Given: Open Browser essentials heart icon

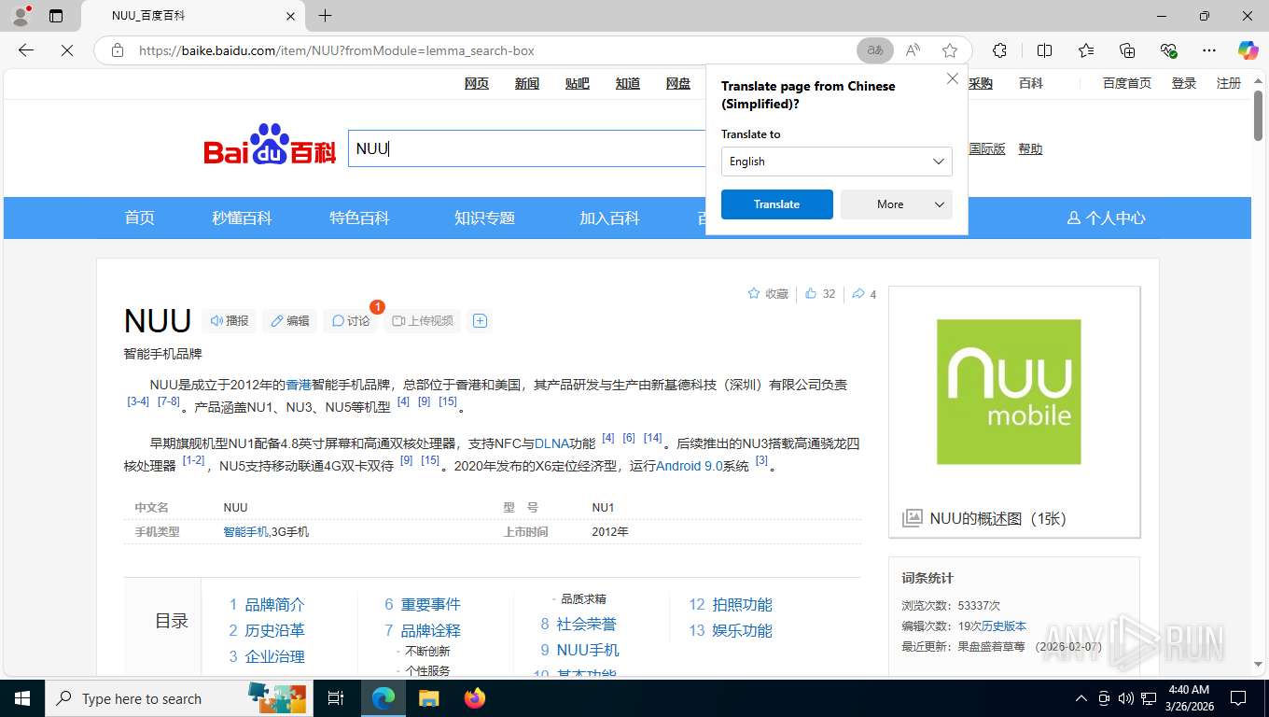Looking at the screenshot, I should coord(1168,50).
